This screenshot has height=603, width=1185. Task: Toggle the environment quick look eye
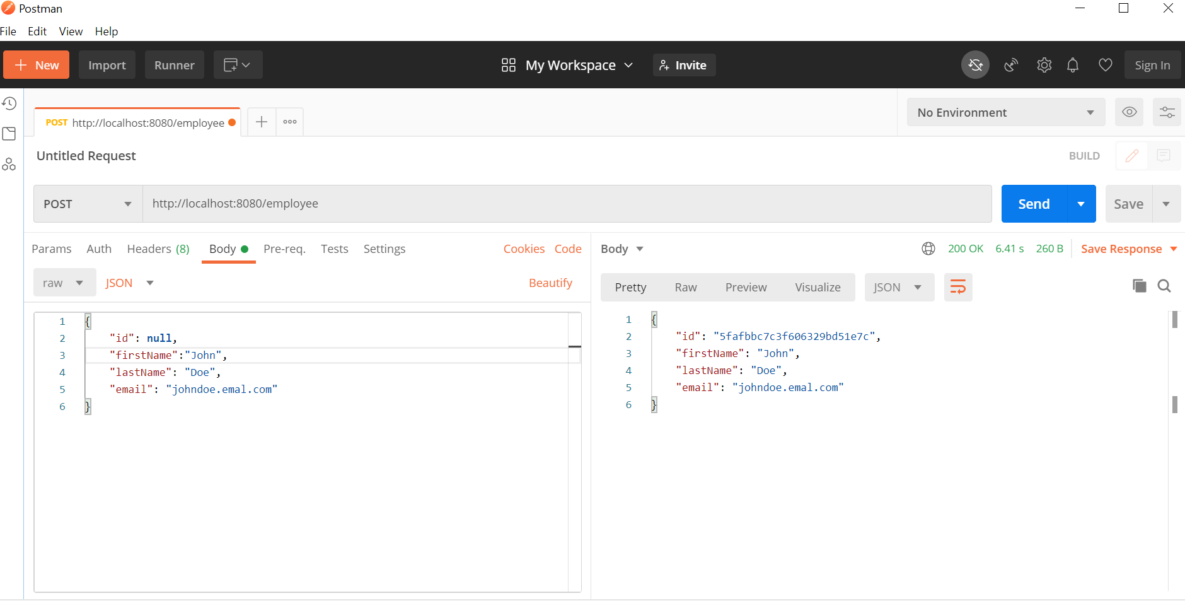(1129, 112)
